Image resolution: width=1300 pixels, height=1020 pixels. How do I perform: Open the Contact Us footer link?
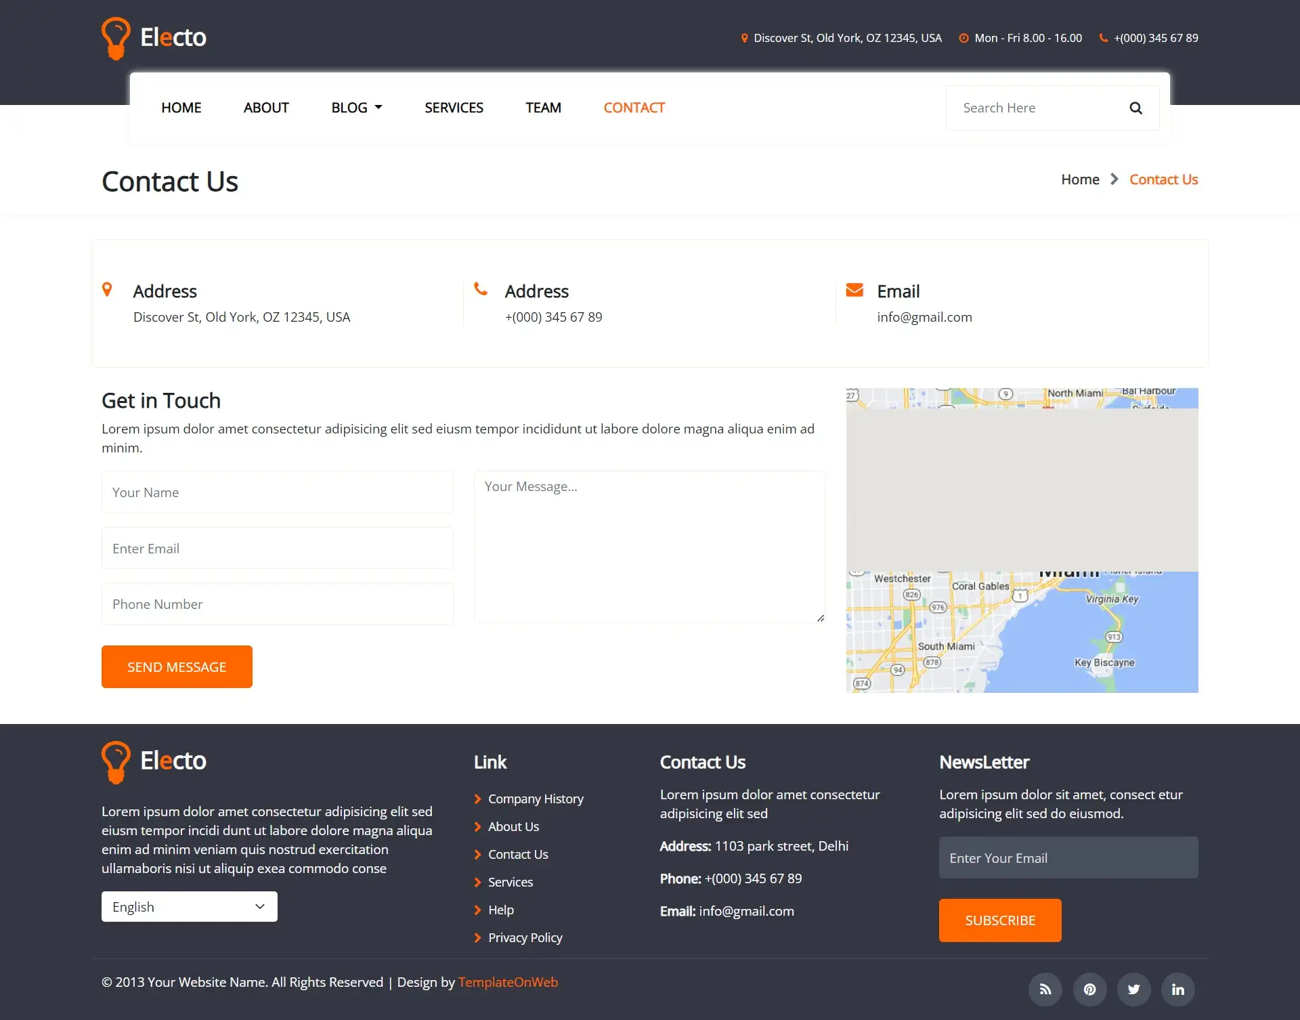518,855
